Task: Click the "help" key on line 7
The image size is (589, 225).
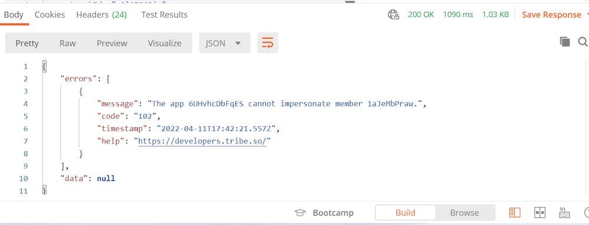Action: (x=111, y=141)
